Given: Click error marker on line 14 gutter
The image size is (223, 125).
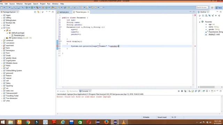Looking at the screenshot, I should [x=57, y=46].
